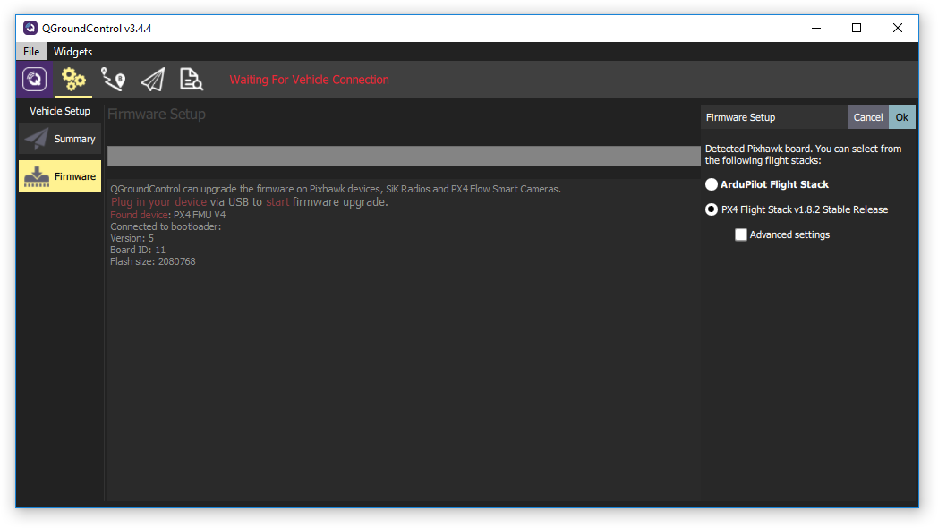Maximize the QGroundControl window

857,28
